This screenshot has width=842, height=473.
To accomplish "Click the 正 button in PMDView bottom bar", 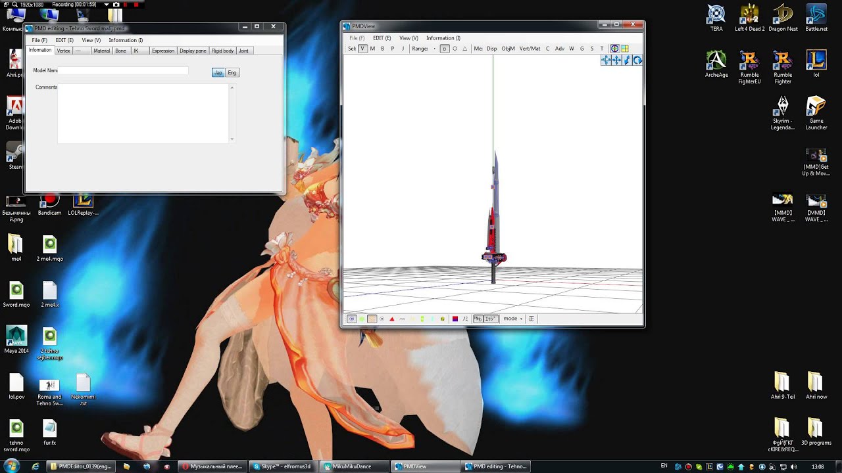I will pos(532,319).
